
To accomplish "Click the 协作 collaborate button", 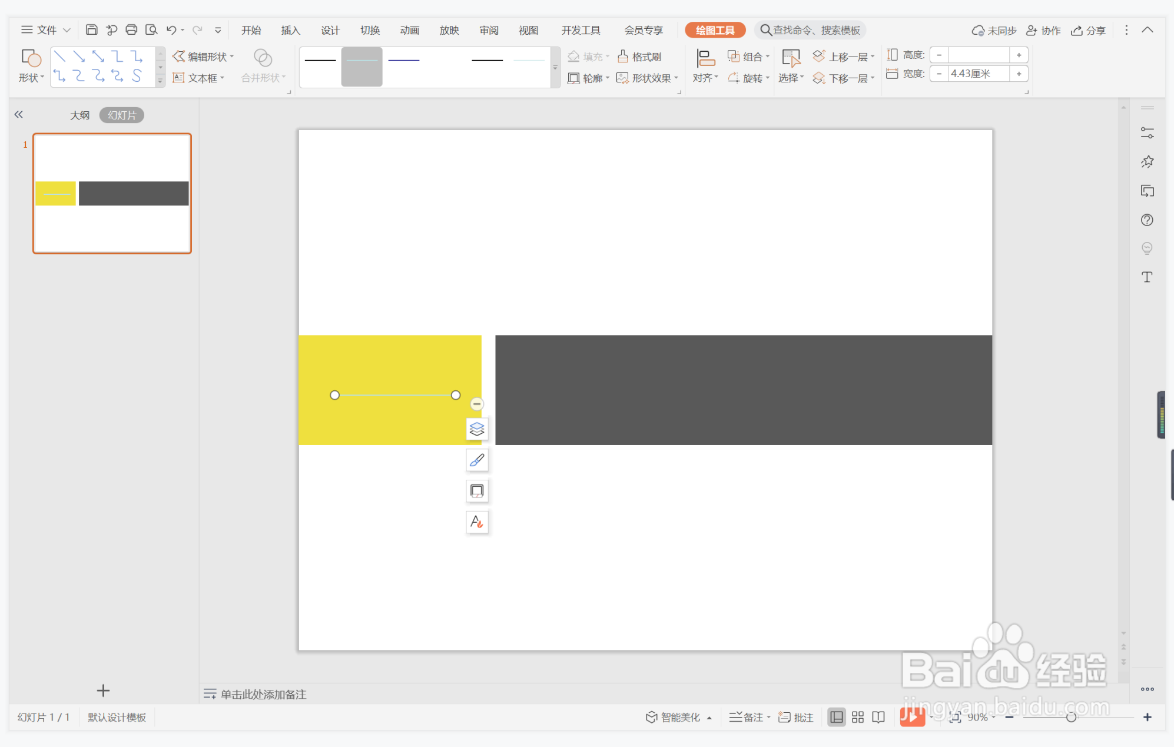I will pos(1043,30).
